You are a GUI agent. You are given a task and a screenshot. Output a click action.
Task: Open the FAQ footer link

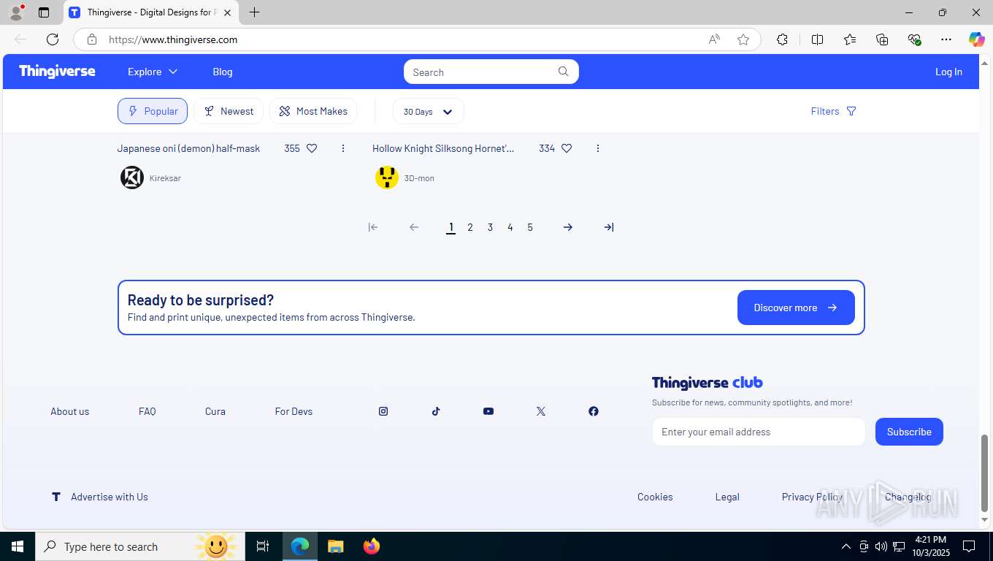147,411
